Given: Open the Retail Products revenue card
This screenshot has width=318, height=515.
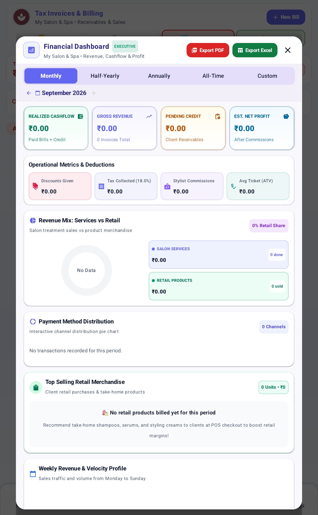Looking at the screenshot, I should click(218, 286).
